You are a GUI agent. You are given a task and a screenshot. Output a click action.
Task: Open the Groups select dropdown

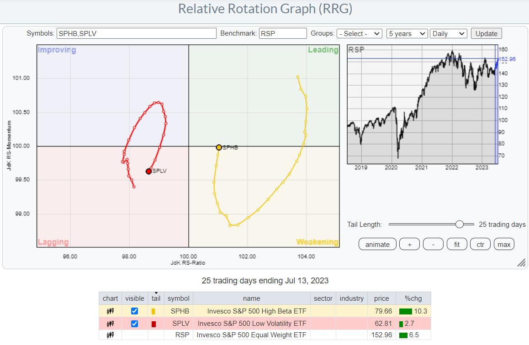pyautogui.click(x=359, y=33)
